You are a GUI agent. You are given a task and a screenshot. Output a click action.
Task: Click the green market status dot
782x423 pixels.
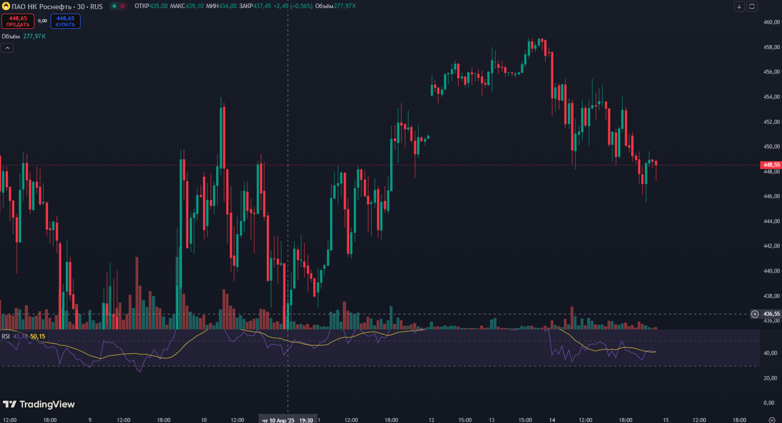click(x=114, y=7)
